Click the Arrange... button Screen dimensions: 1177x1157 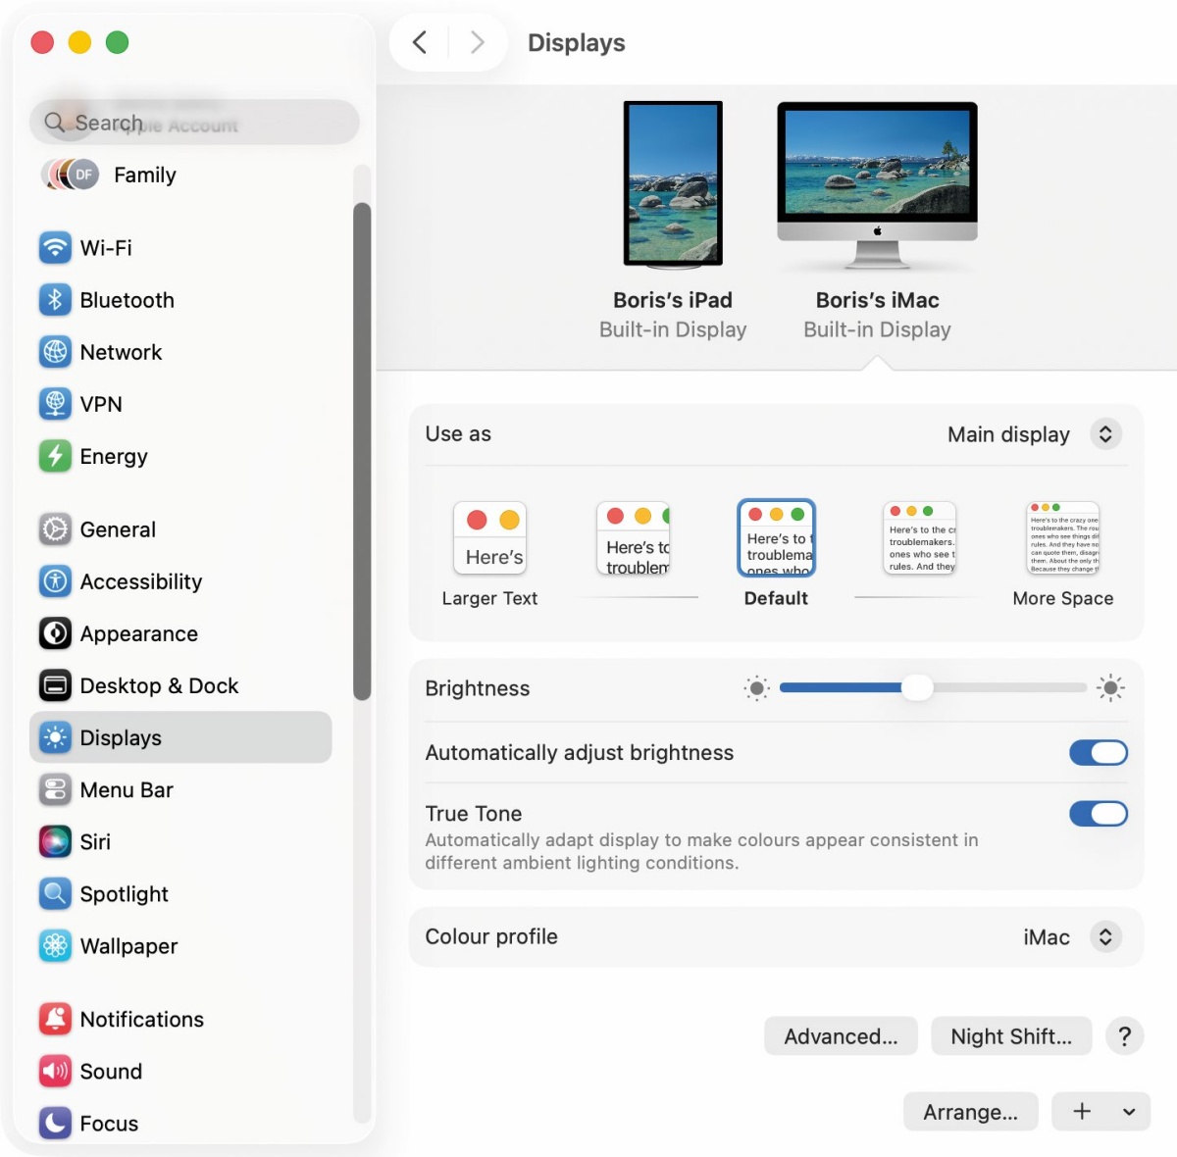(970, 1111)
